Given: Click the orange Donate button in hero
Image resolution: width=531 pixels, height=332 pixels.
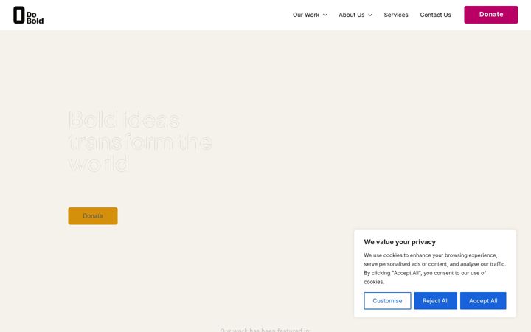Looking at the screenshot, I should coord(93,215).
